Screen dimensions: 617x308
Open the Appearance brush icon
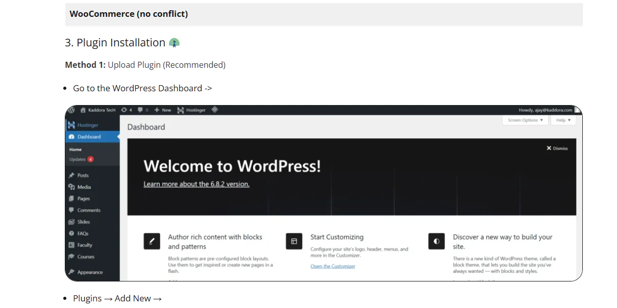[71, 272]
